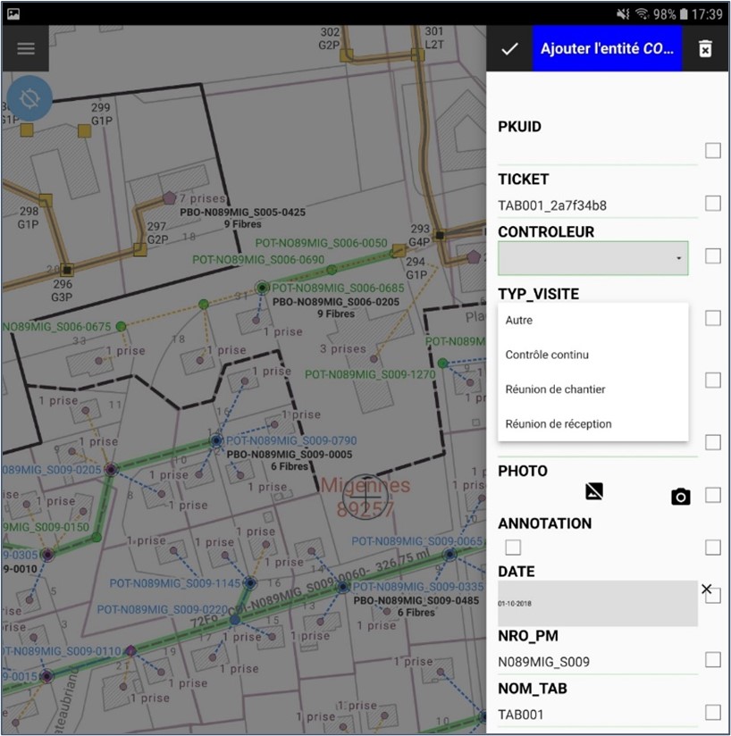Clear the DATE value with X icon
Screen dimensions: 731x736
pos(706,589)
